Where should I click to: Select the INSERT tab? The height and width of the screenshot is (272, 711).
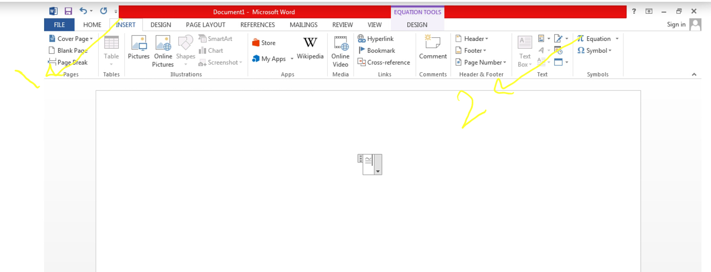point(126,25)
